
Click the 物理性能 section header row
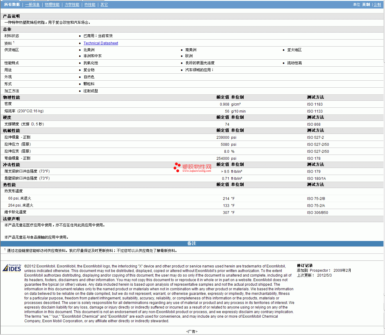(x=12, y=97)
